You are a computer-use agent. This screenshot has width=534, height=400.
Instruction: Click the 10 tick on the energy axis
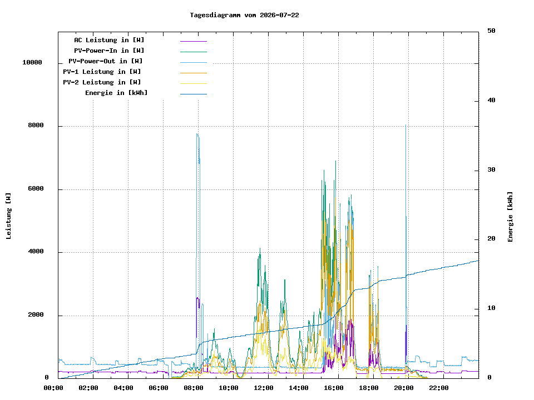coord(491,308)
